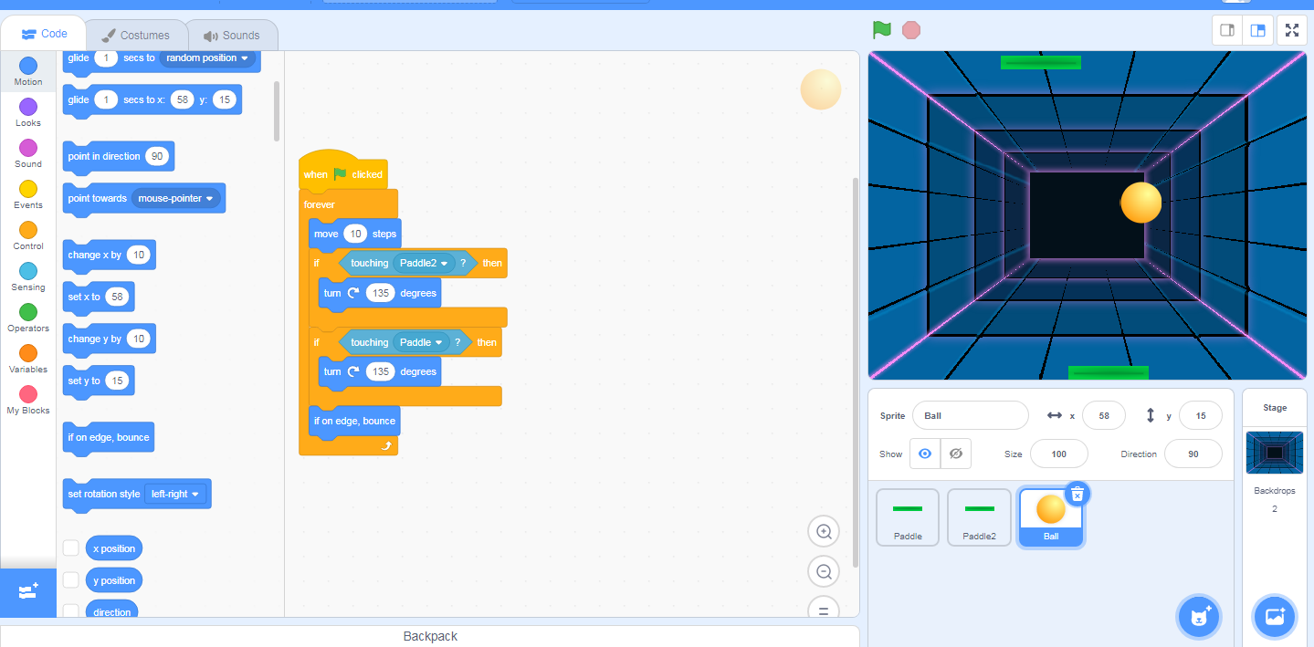Viewport: 1314px width, 647px height.
Task: Delete the Ball sprite with the trash icon
Action: 1077,493
